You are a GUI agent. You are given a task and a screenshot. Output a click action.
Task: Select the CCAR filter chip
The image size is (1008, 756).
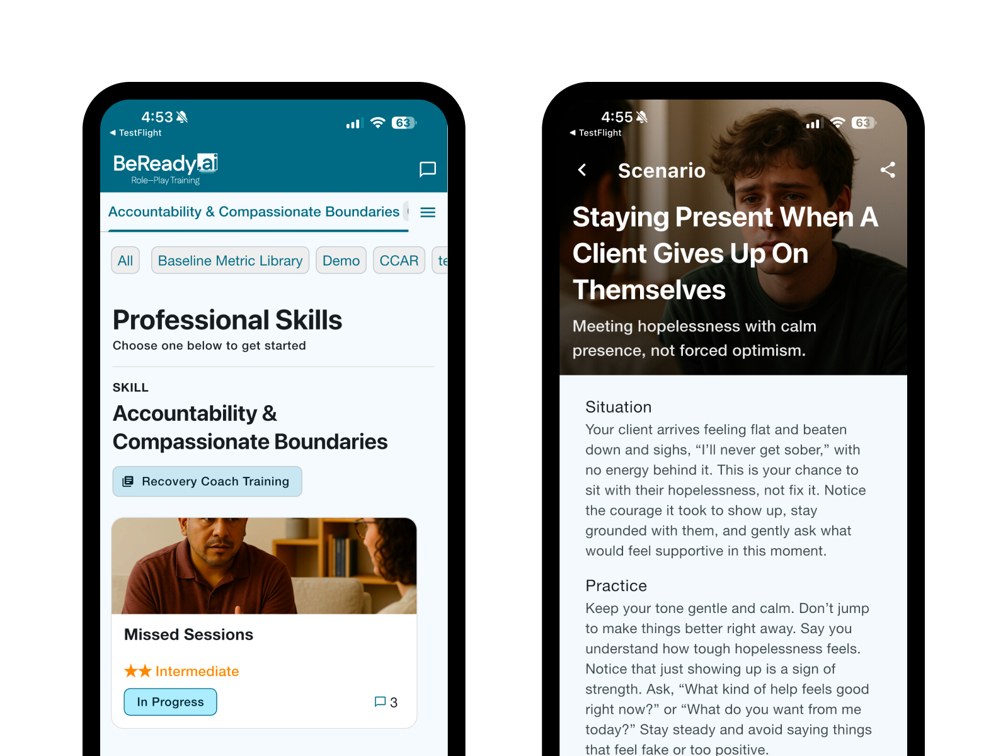click(399, 260)
